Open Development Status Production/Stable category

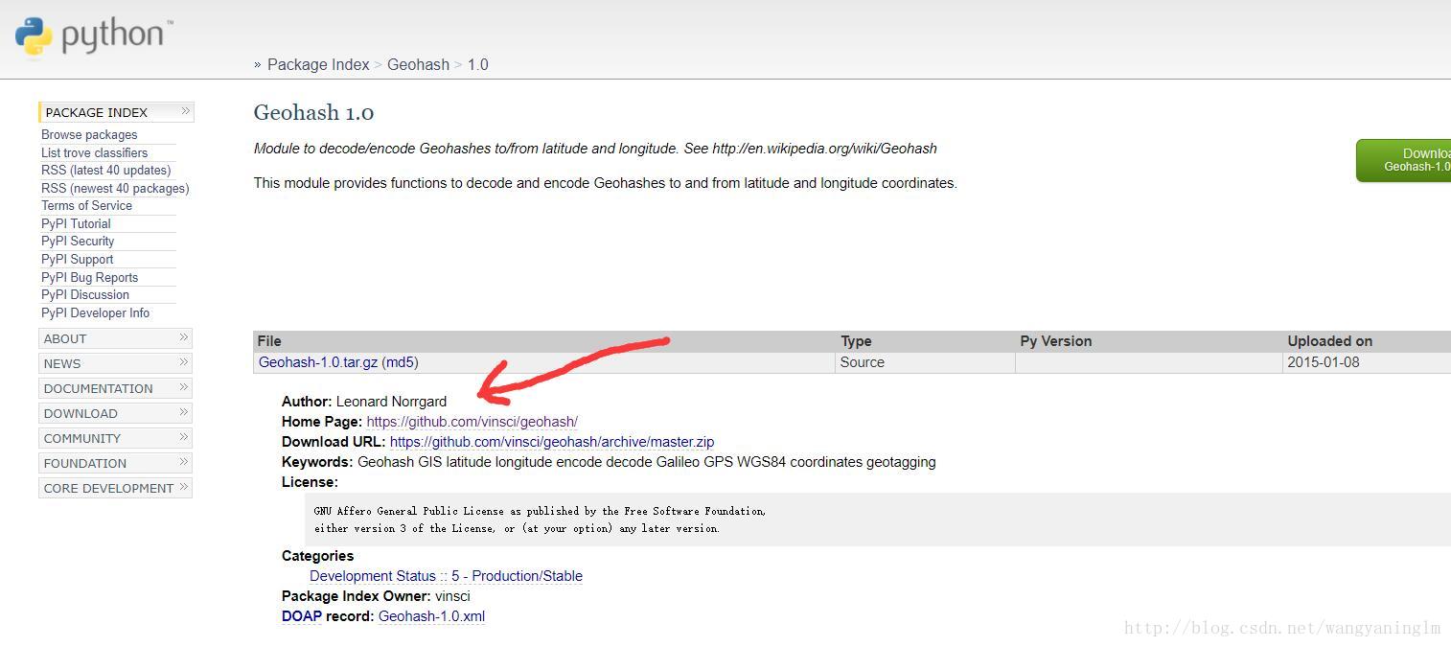[x=446, y=576]
